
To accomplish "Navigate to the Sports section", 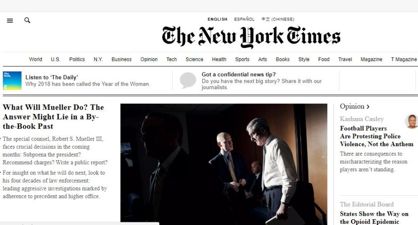I will pos(242,59).
